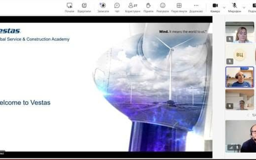Expand the camera options chevron
Screen dimensions: 256x160
point(224,7)
